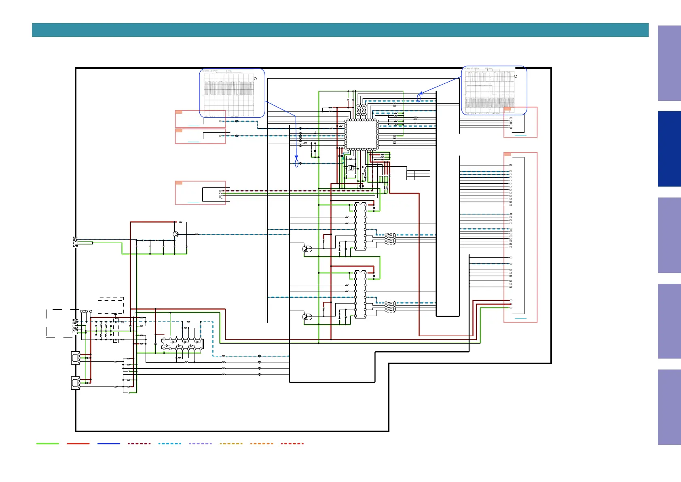The width and height of the screenshot is (681, 482).
Task: Follow the cyan link in top-left connector box
Action: pyautogui.click(x=194, y=126)
